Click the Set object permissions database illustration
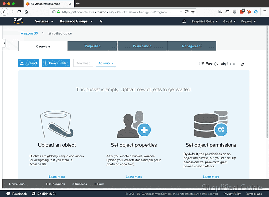 pos(211,124)
